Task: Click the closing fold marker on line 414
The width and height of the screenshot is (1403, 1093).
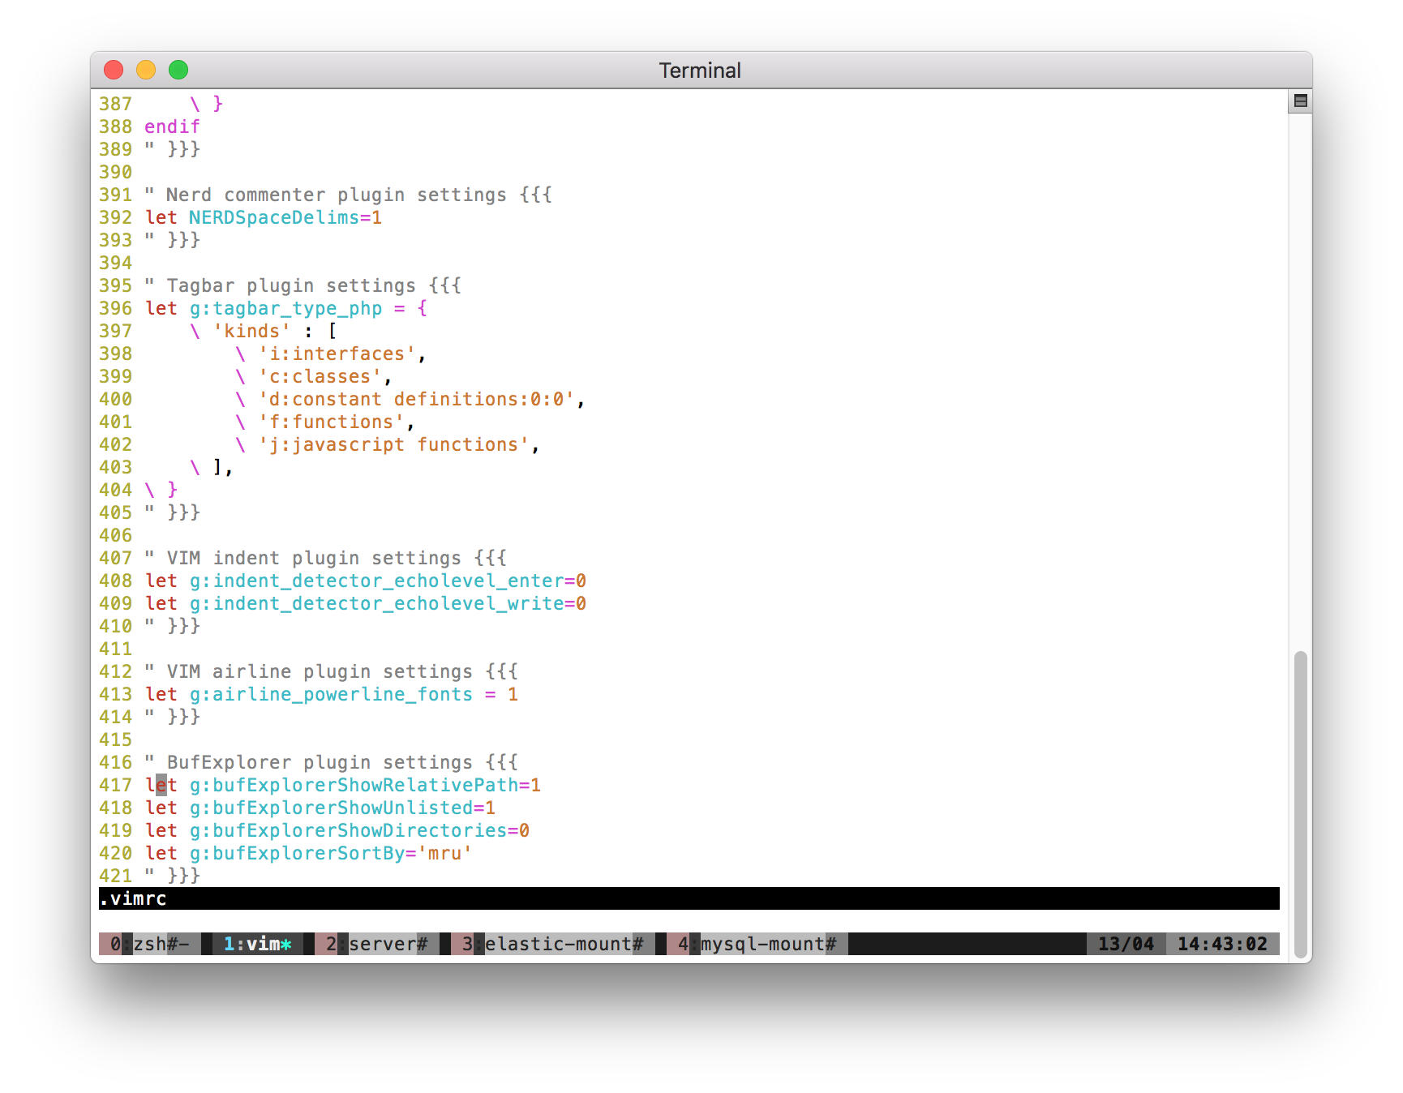Action: 183,717
